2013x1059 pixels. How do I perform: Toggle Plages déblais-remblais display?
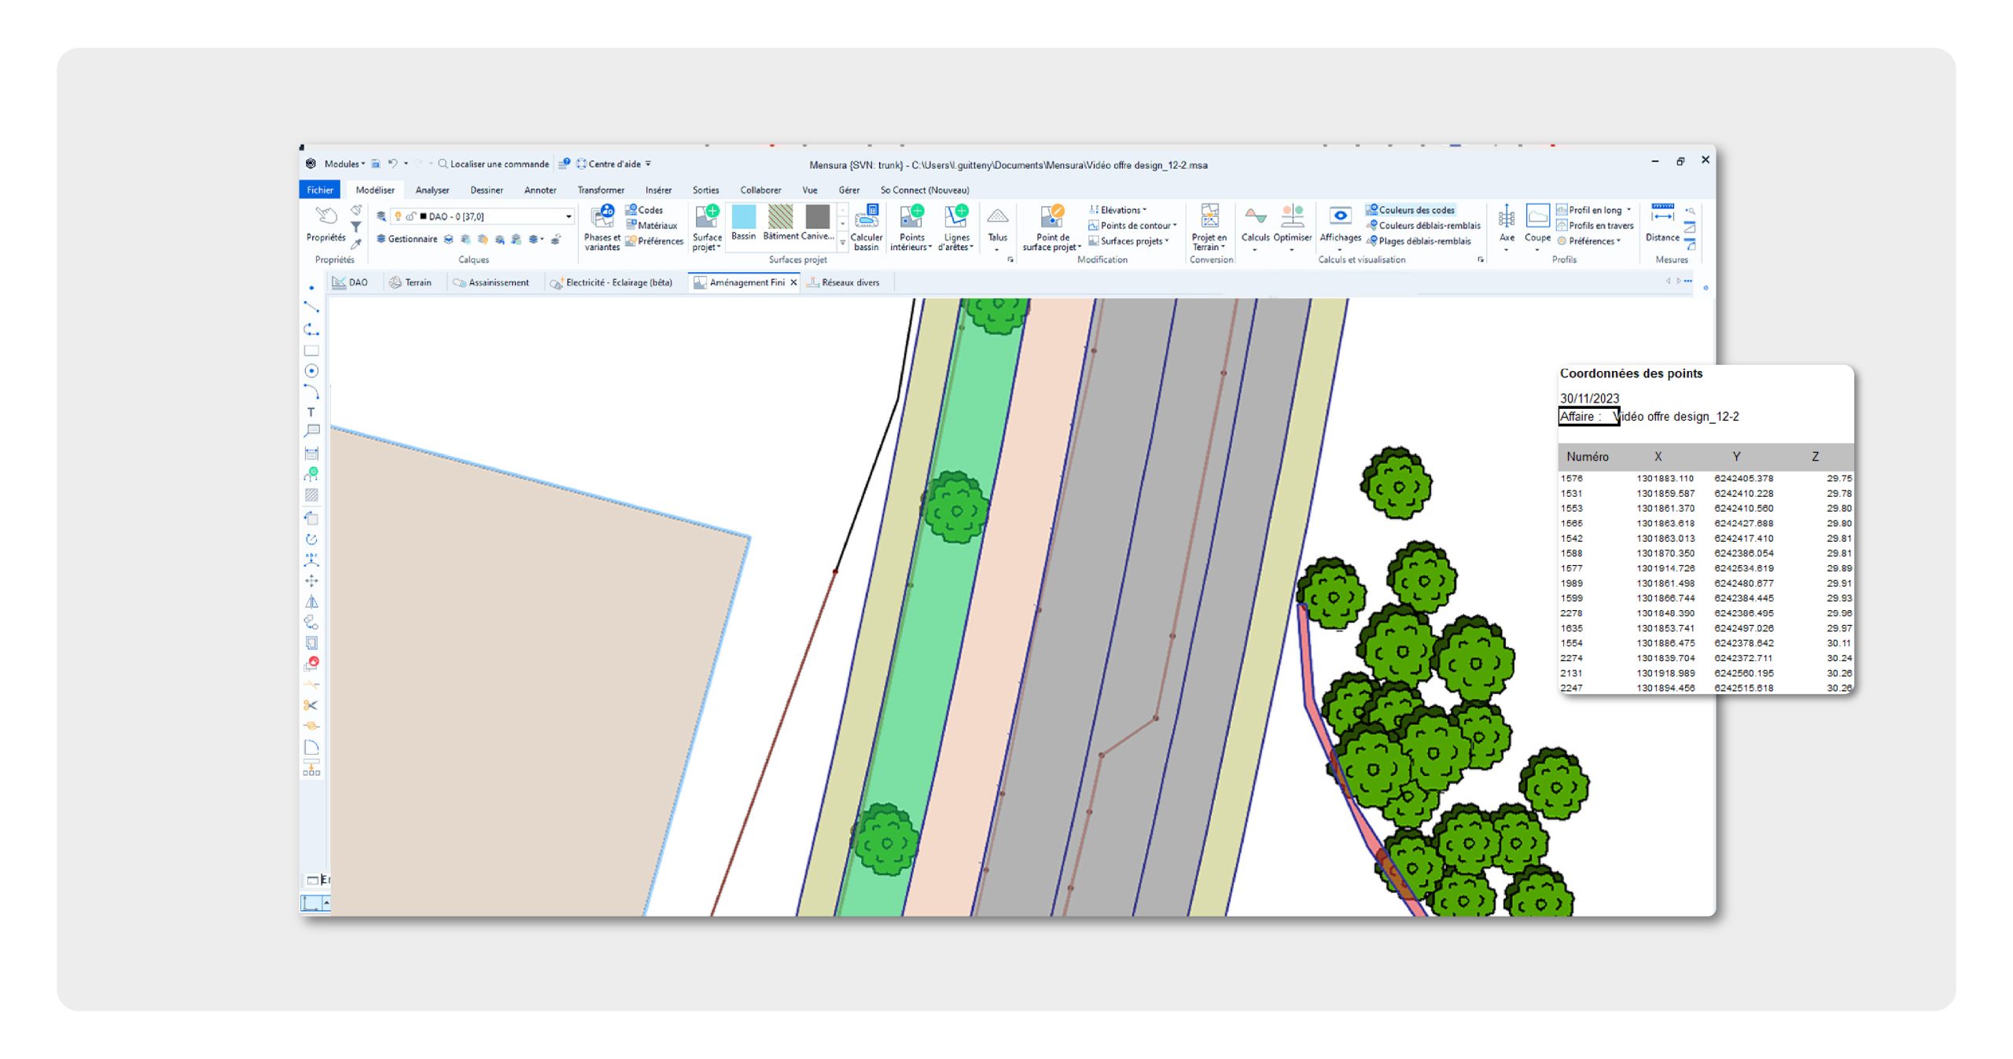click(x=1418, y=241)
